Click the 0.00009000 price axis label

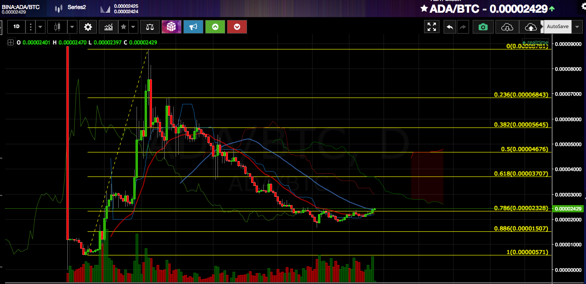coord(569,44)
